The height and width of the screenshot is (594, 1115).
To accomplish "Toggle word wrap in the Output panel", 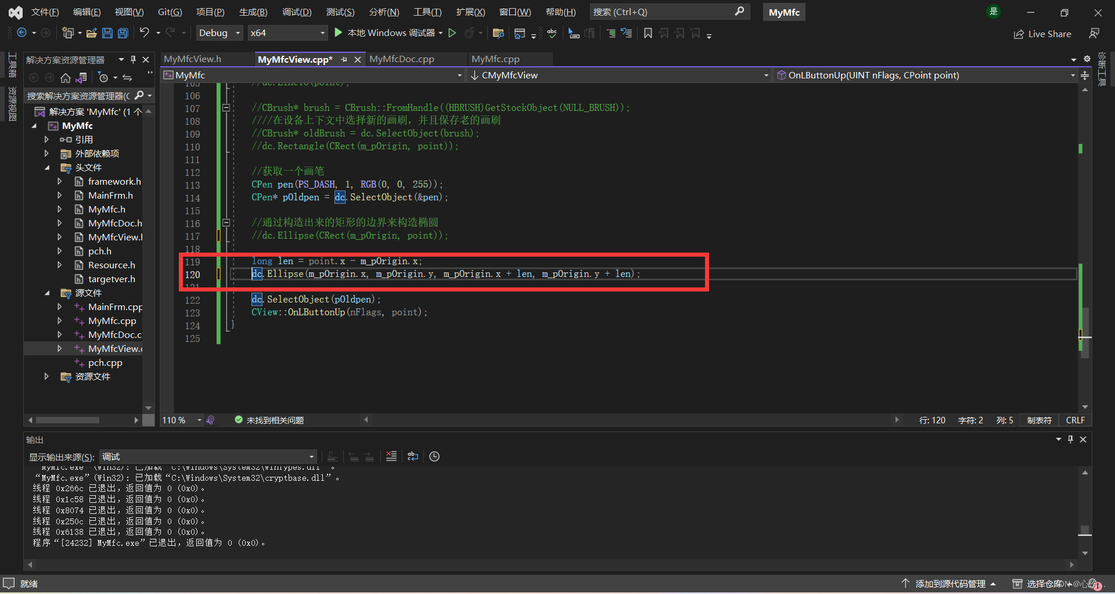I will pos(413,456).
